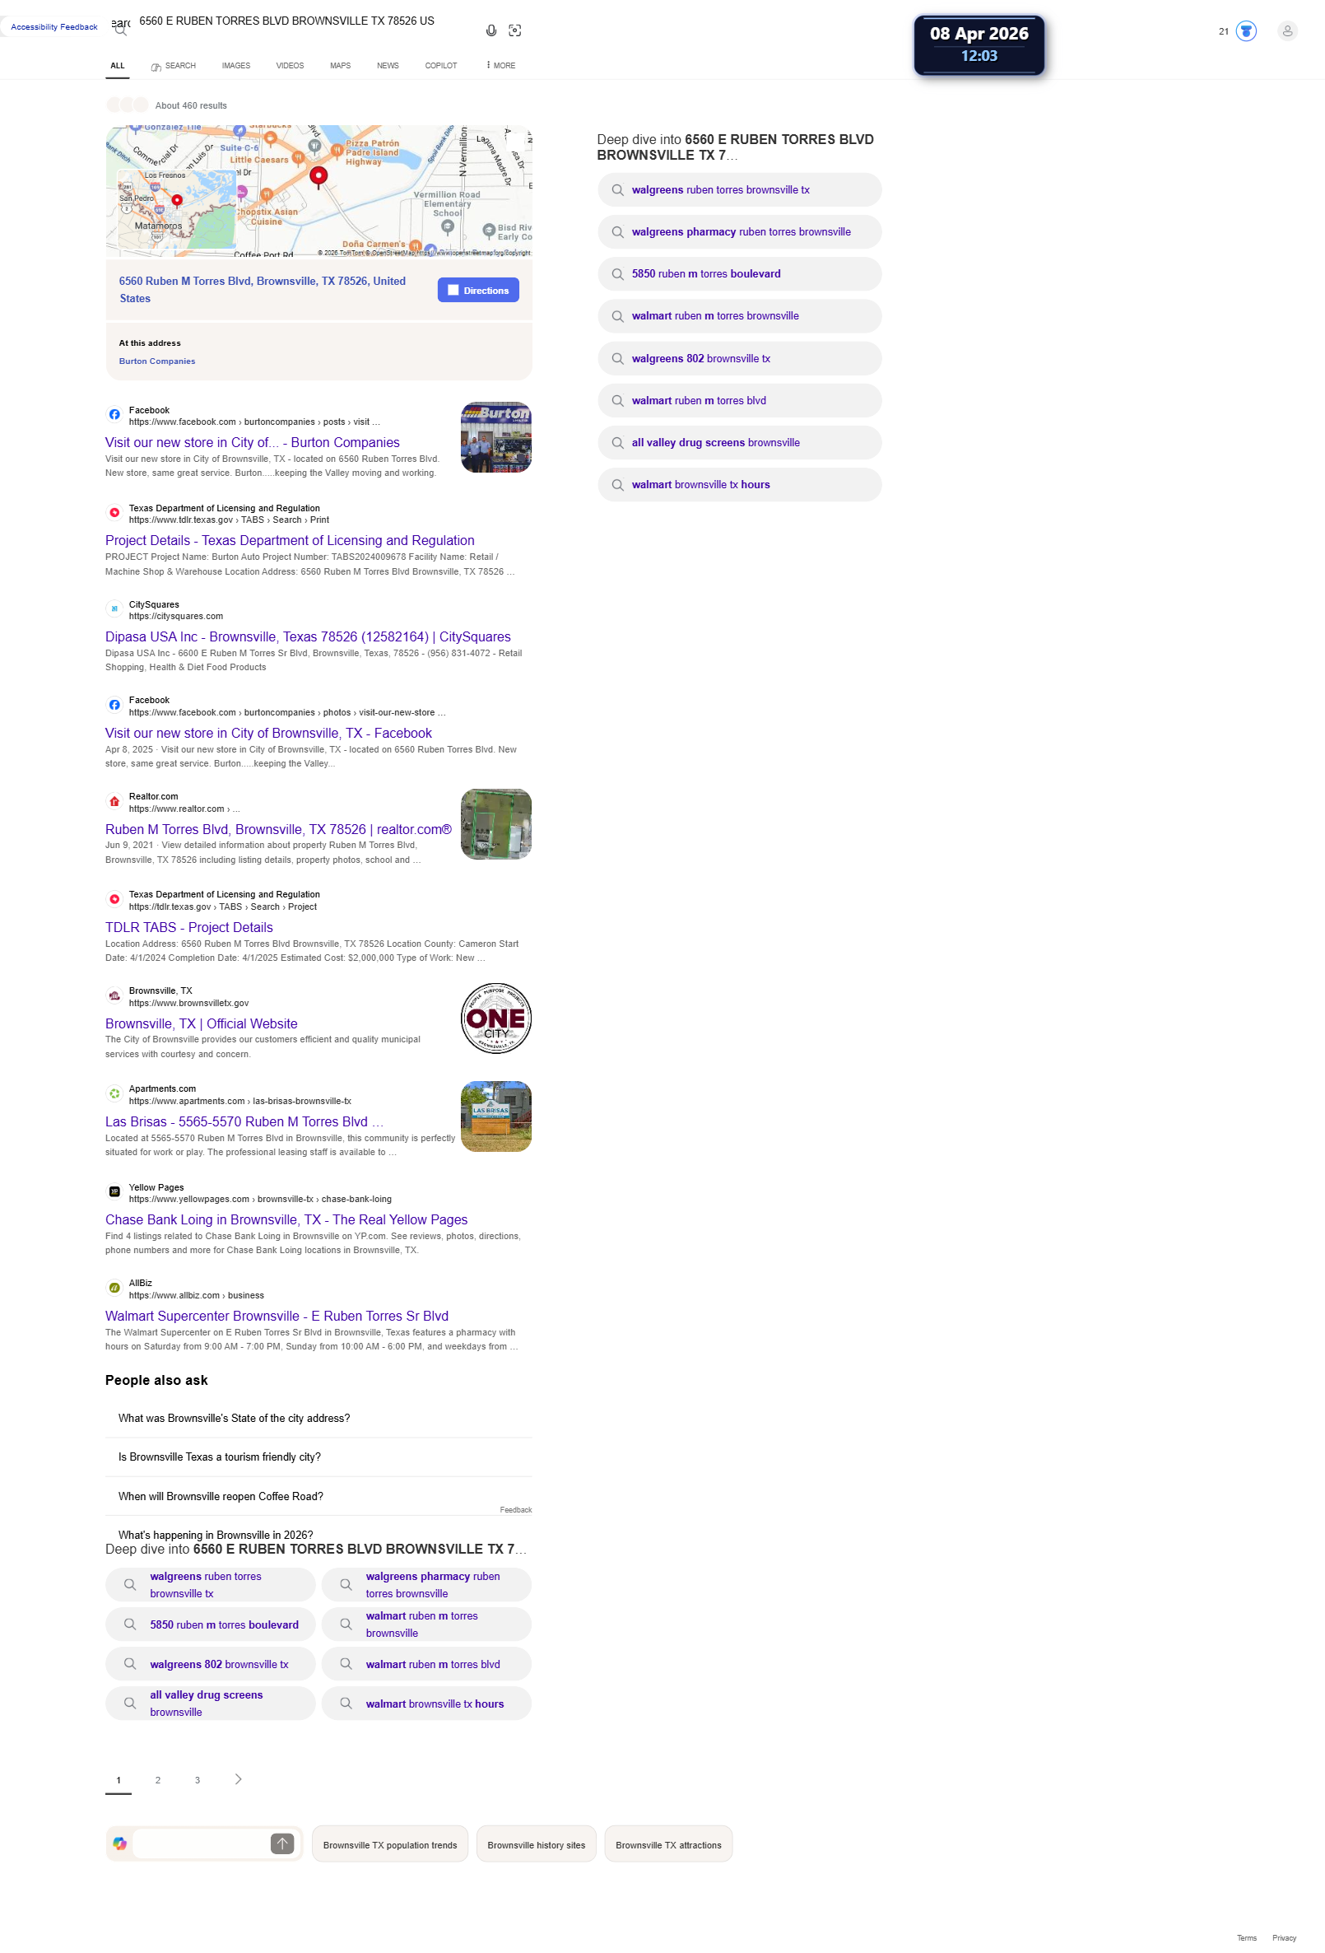Switch to the Maps tab

pyautogui.click(x=340, y=66)
